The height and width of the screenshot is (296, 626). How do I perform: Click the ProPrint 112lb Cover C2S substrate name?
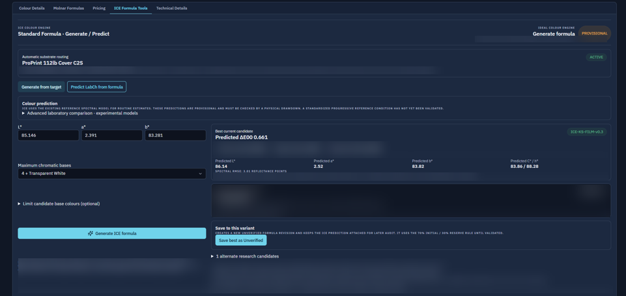[52, 63]
